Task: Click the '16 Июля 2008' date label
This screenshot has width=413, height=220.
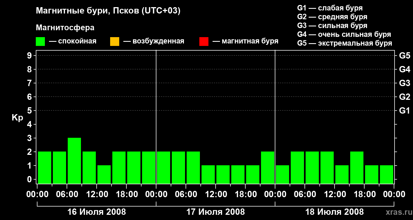Action: tap(97, 212)
